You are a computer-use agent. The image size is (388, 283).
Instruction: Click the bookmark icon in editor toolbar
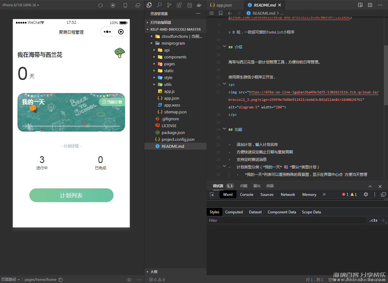(221, 13)
